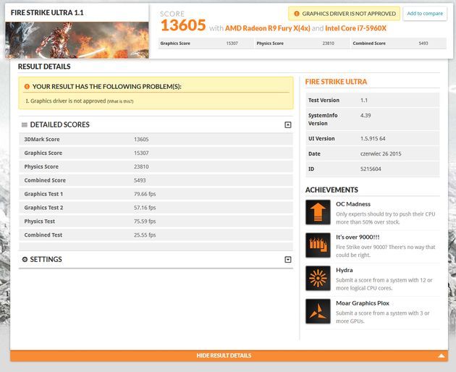Click the 13605 score in header
This screenshot has height=372, width=456.
(183, 25)
